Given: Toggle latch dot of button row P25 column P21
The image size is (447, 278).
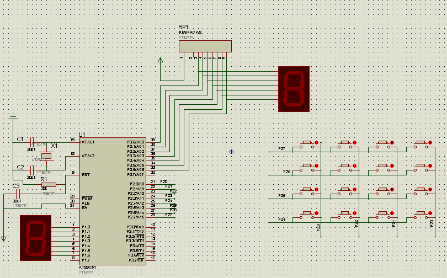Looking at the screenshot, I should pos(392,189).
